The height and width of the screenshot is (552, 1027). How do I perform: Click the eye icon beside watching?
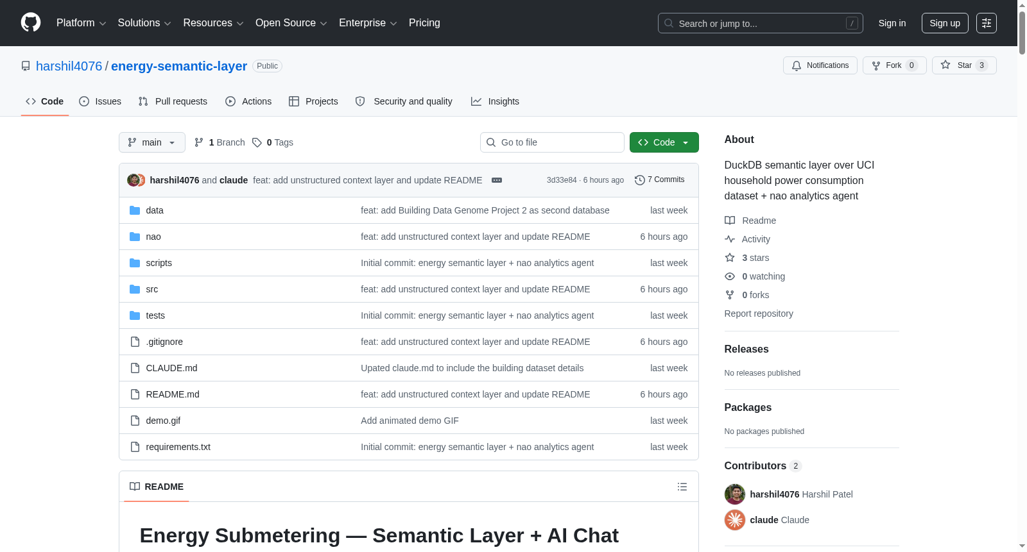click(730, 276)
